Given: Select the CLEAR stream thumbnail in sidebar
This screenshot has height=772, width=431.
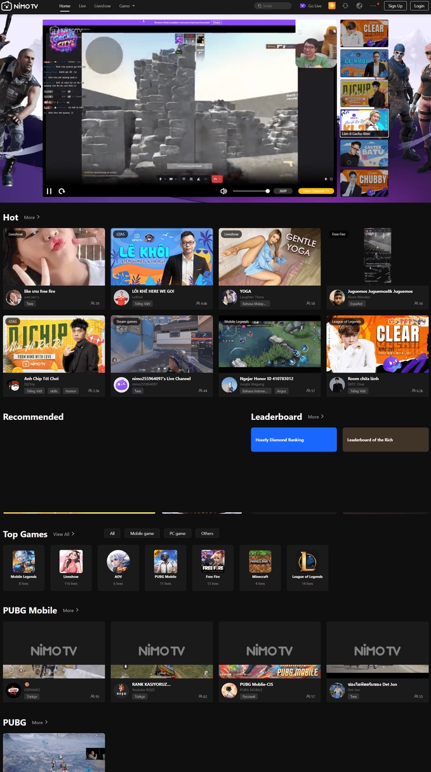Looking at the screenshot, I should click(x=364, y=33).
